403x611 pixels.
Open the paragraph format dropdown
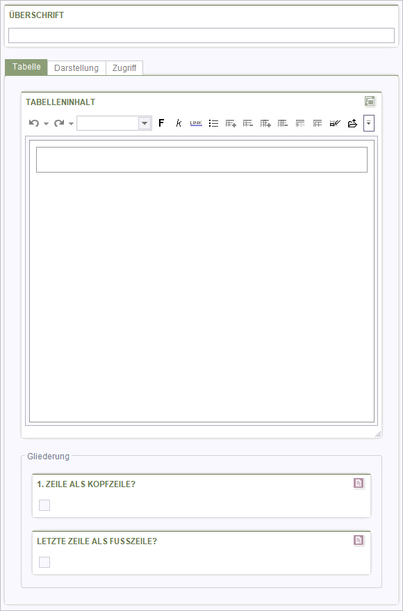coord(115,123)
